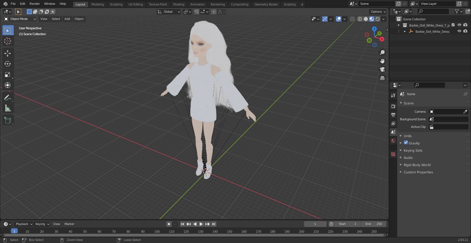The height and width of the screenshot is (243, 471).
Task: Toggle the viewport overlays button
Action: (x=339, y=19)
